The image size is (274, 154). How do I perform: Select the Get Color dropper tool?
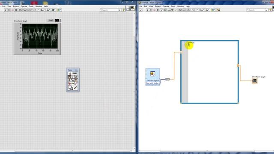pyautogui.click(x=76, y=83)
